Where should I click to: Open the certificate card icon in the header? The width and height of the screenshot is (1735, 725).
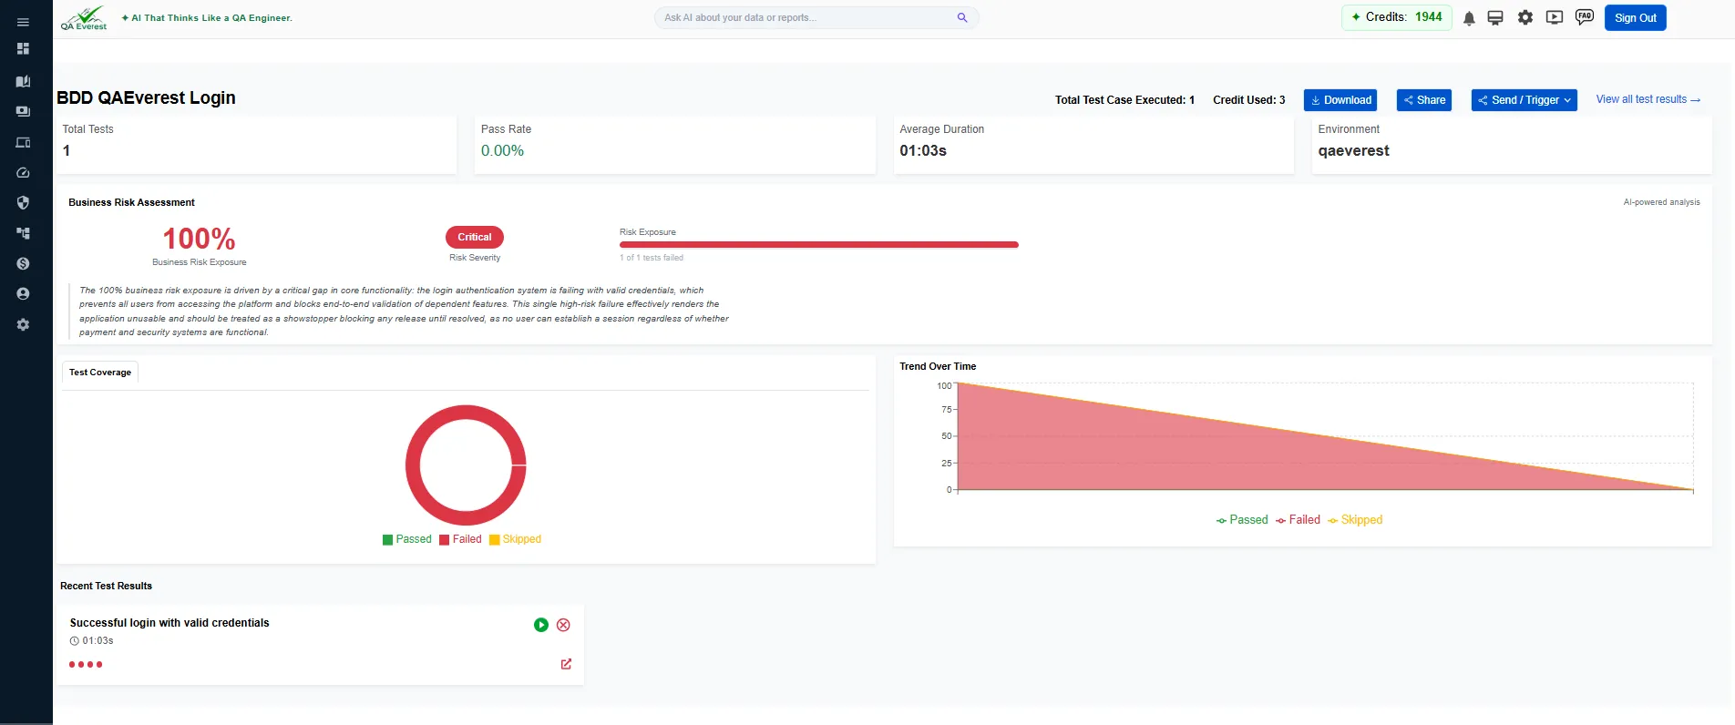tap(1495, 17)
